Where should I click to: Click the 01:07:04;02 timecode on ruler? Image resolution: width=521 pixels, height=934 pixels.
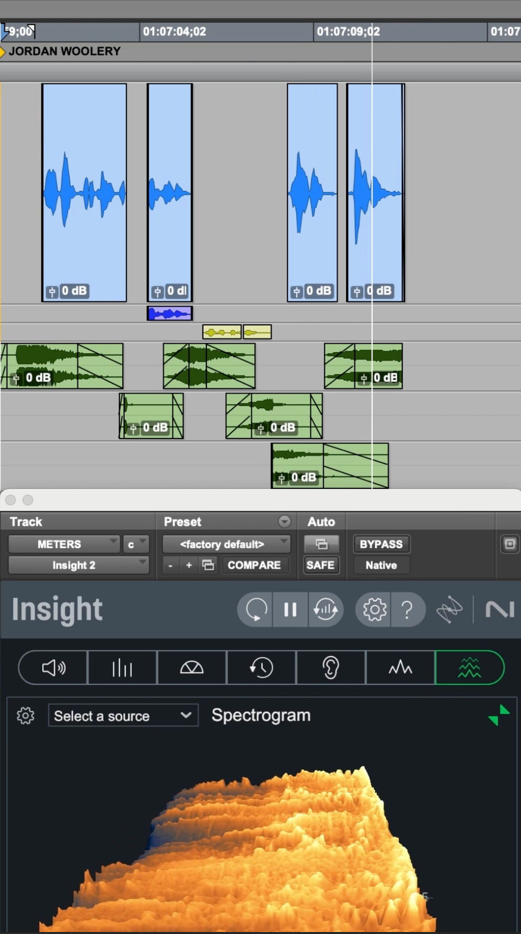click(x=174, y=31)
